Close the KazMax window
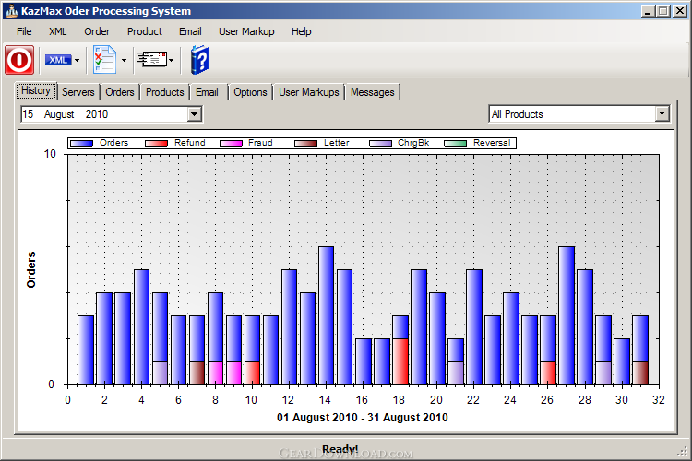The image size is (692, 461). [680, 11]
